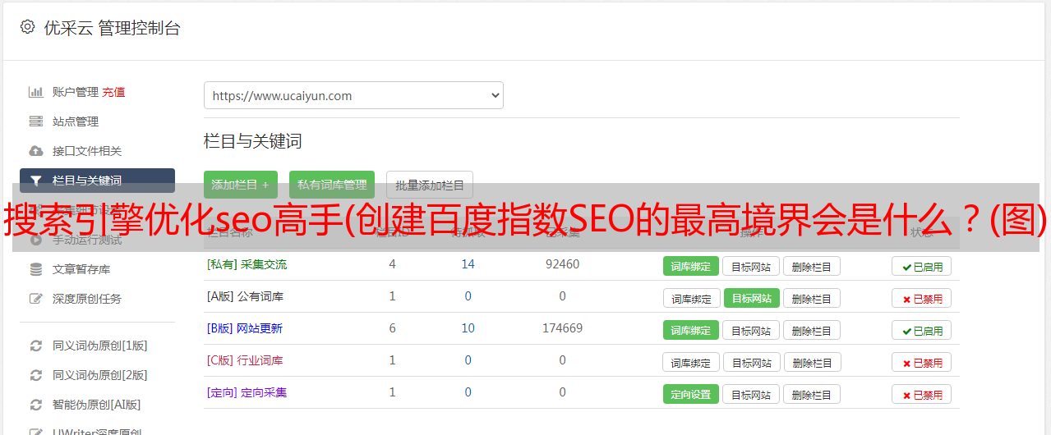Click 词库绑定 in the 行业词库 row
Screen dimensions: 1051x435
691,362
